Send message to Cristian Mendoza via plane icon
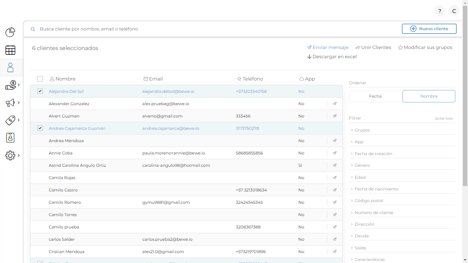The width and height of the screenshot is (468, 263). click(335, 252)
